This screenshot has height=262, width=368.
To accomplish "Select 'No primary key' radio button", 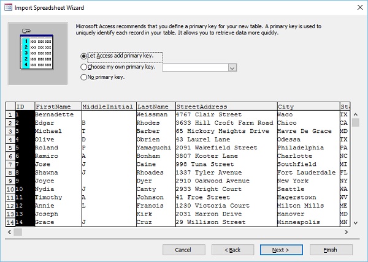I will click(84, 78).
